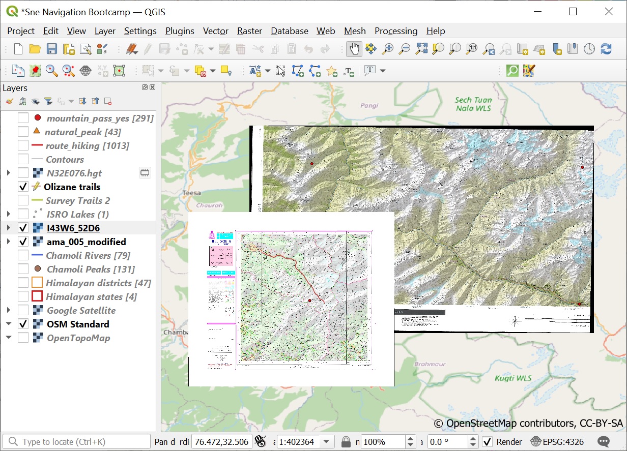Expand the N32E076.hgt layer
This screenshot has width=627, height=451.
pos(8,173)
